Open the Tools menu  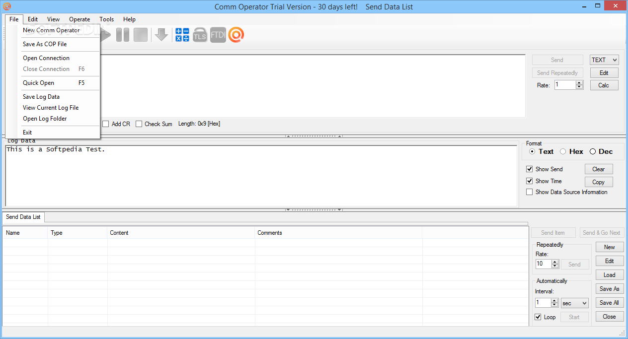(x=106, y=19)
